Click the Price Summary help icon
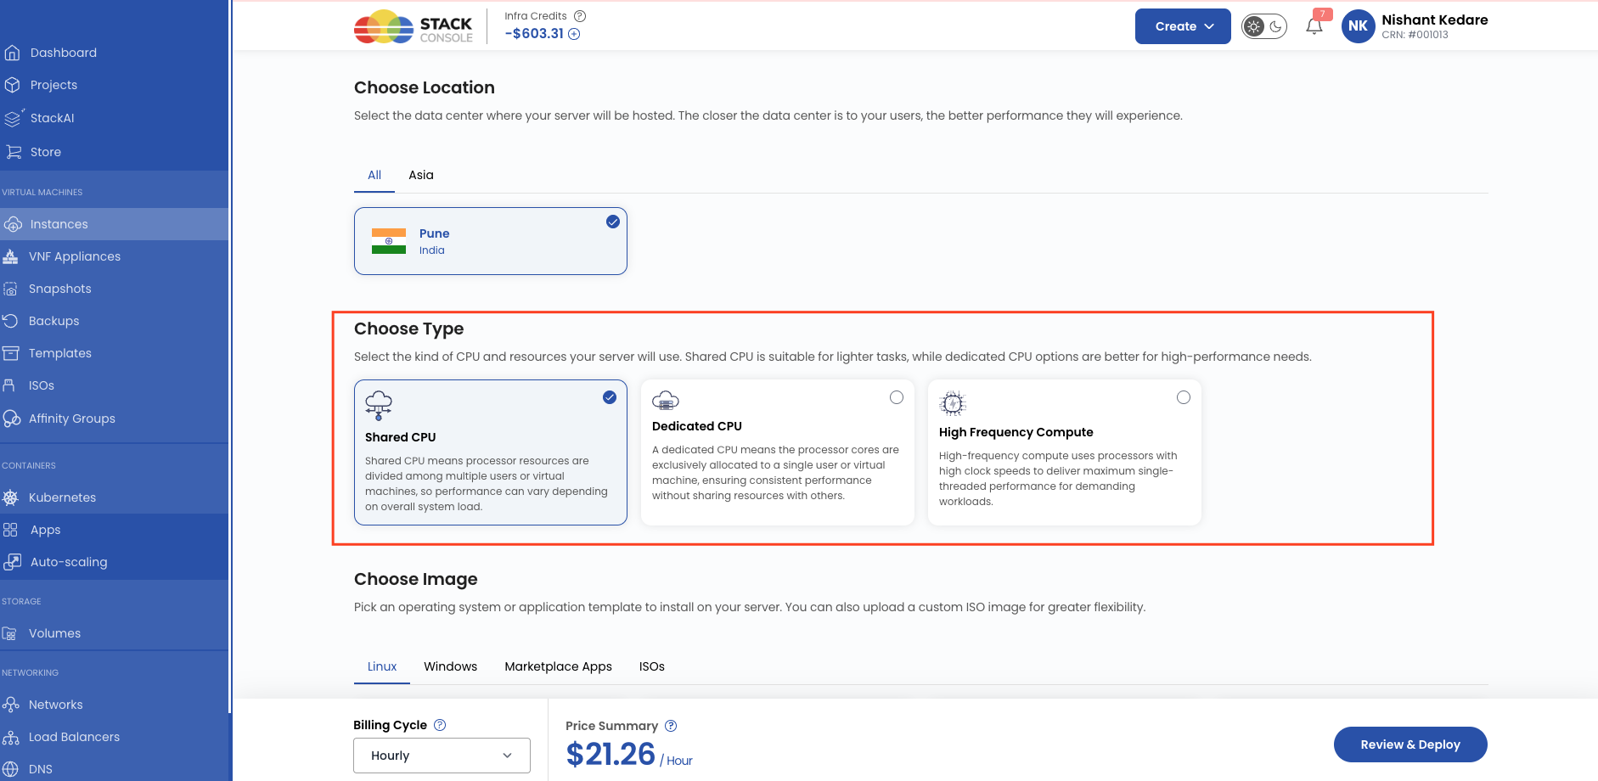The image size is (1598, 781). (x=671, y=726)
